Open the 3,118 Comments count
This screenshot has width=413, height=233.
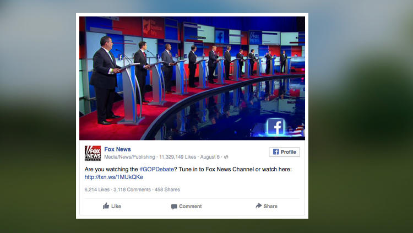point(132,189)
